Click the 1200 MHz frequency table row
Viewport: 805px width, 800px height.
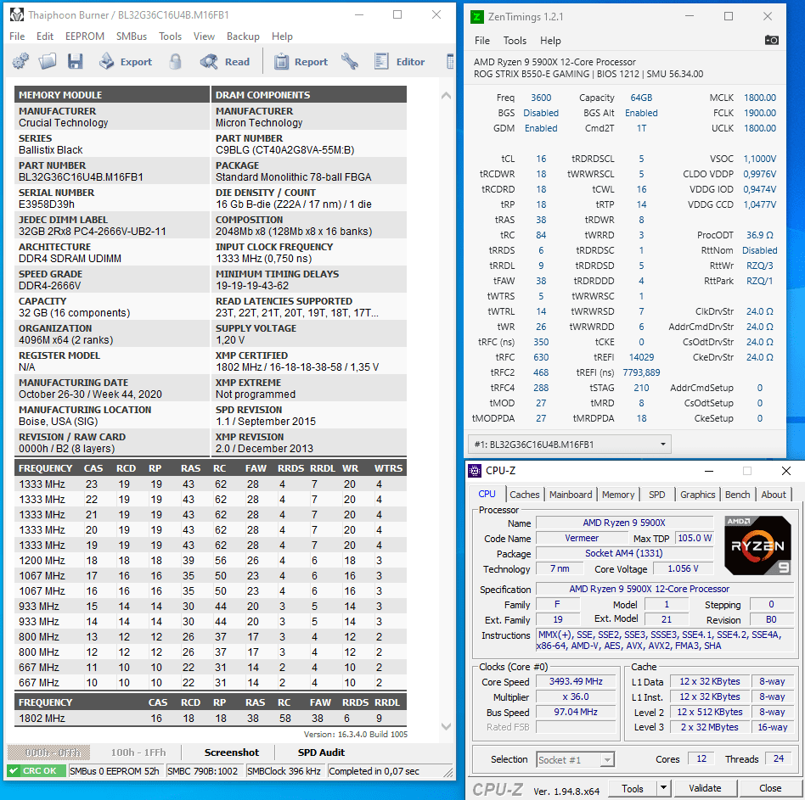point(210,561)
